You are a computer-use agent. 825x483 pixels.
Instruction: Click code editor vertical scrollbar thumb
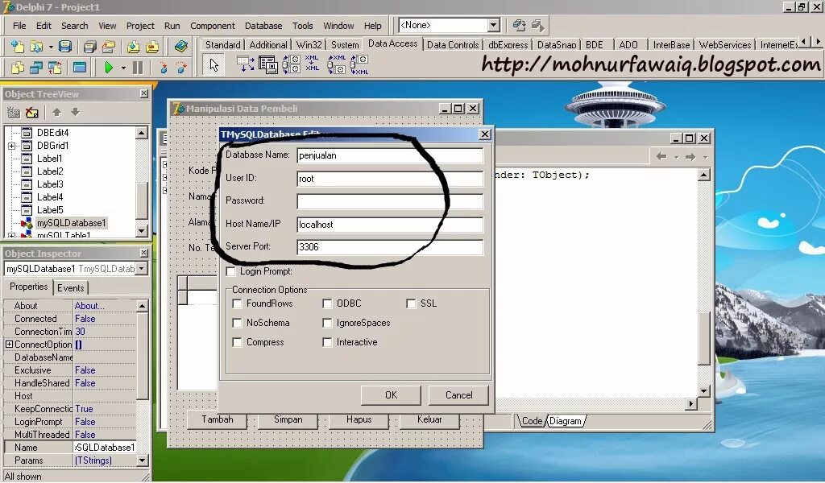click(704, 337)
